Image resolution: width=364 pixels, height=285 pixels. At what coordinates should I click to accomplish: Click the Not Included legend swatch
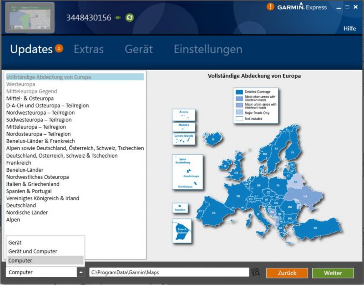(239, 118)
